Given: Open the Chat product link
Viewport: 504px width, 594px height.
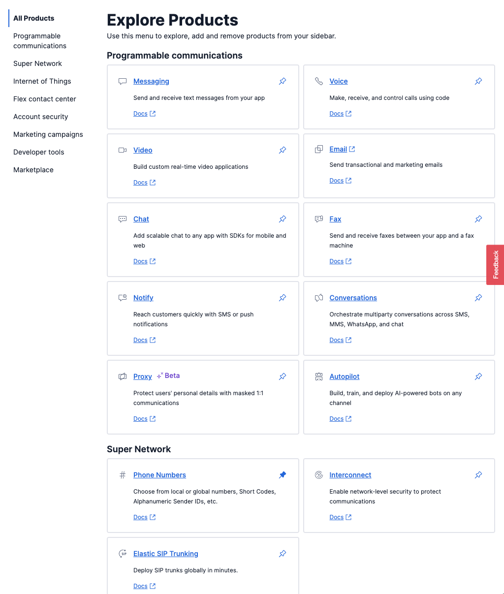Looking at the screenshot, I should [141, 219].
